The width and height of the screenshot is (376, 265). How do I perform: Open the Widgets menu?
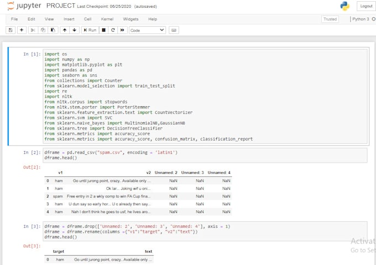pyautogui.click(x=130, y=19)
